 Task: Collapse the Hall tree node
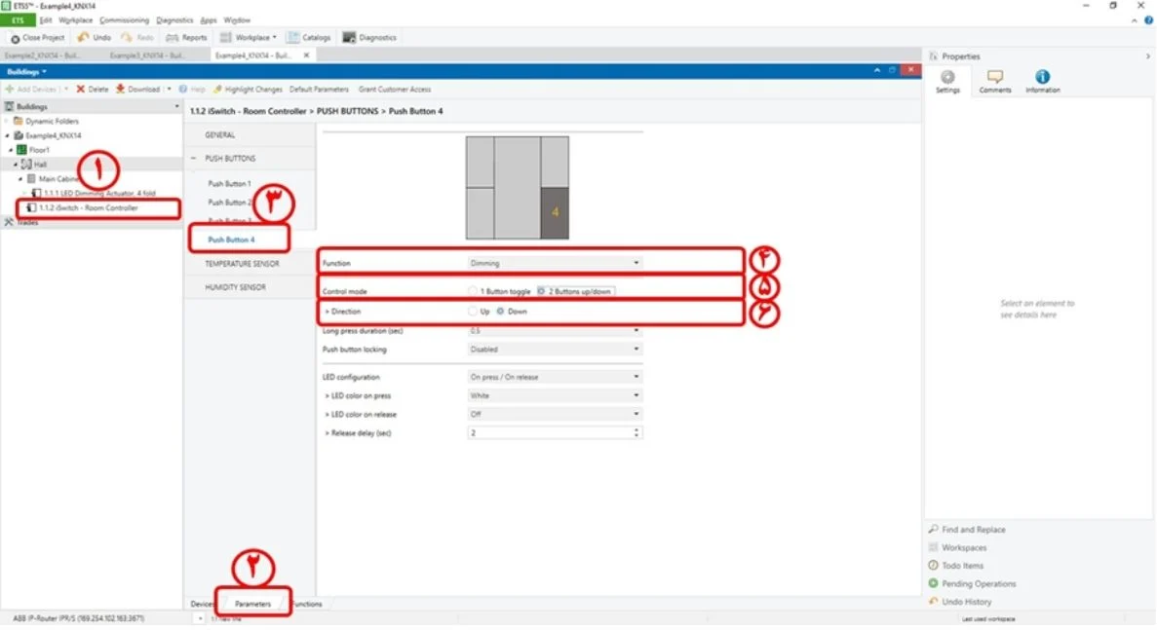(15, 165)
